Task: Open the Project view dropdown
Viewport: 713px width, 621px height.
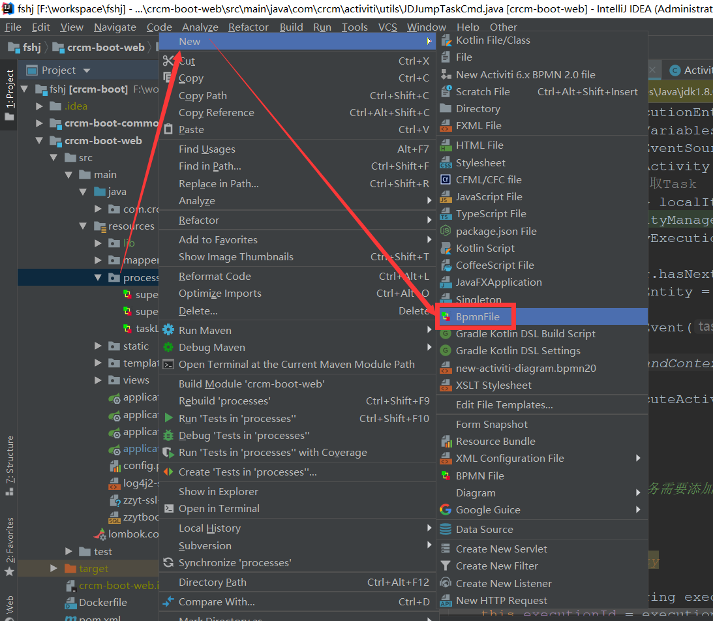Action: 87,70
